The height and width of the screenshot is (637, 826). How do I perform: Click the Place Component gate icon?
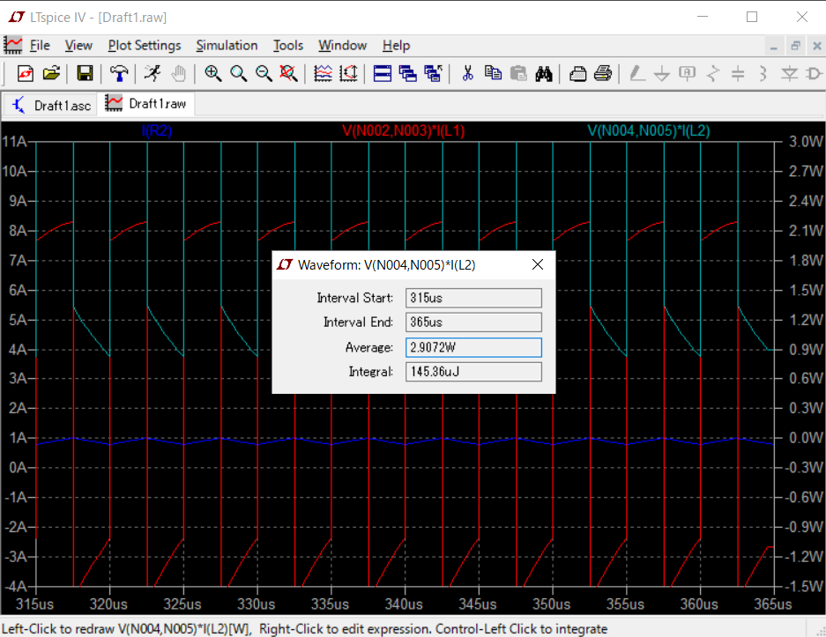pos(815,73)
